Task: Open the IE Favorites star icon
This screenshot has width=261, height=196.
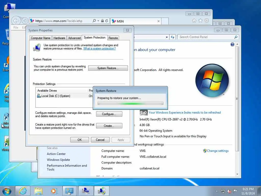Action: pos(200,20)
